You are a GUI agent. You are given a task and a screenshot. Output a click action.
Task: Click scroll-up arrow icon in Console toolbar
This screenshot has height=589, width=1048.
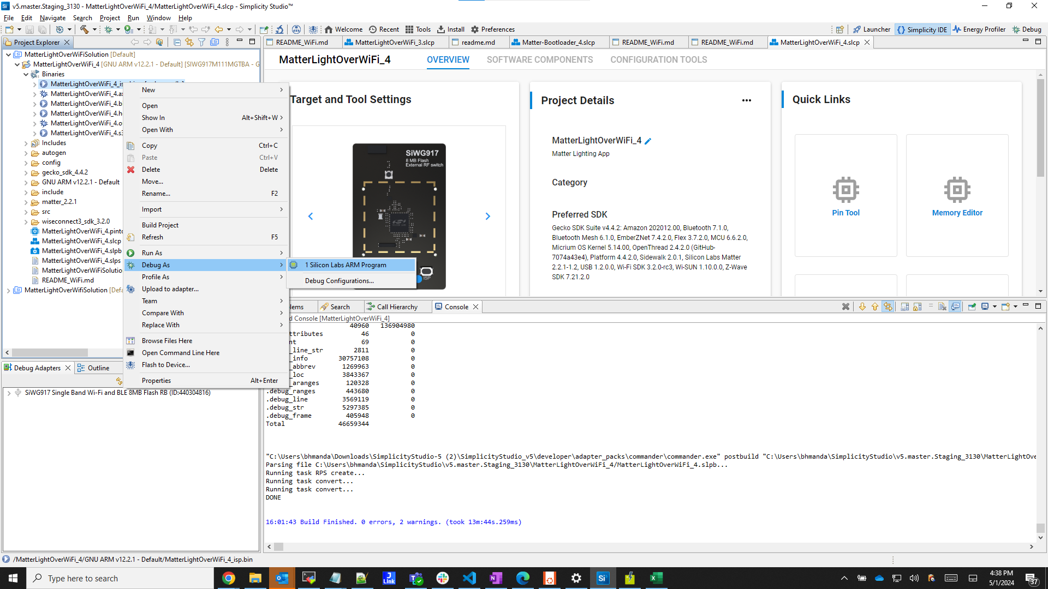[875, 306]
